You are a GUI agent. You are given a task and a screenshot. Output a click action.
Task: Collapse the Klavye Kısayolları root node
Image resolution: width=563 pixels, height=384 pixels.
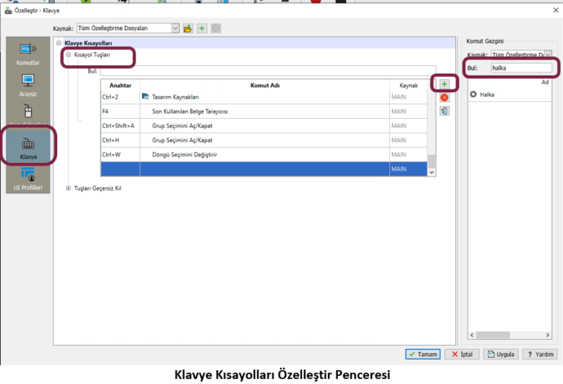pos(59,43)
